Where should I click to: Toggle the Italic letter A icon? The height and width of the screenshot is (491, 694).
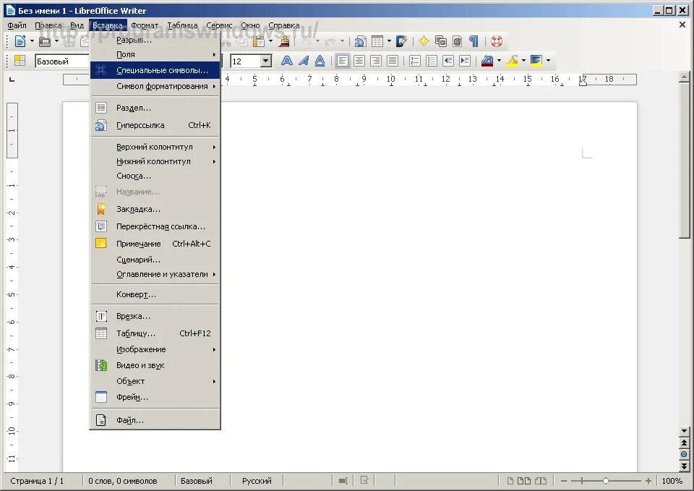pos(304,61)
